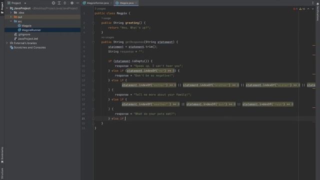The width and height of the screenshot is (320, 180).
Task: Click "Don't be so negative!" string
Action: [x=153, y=75]
